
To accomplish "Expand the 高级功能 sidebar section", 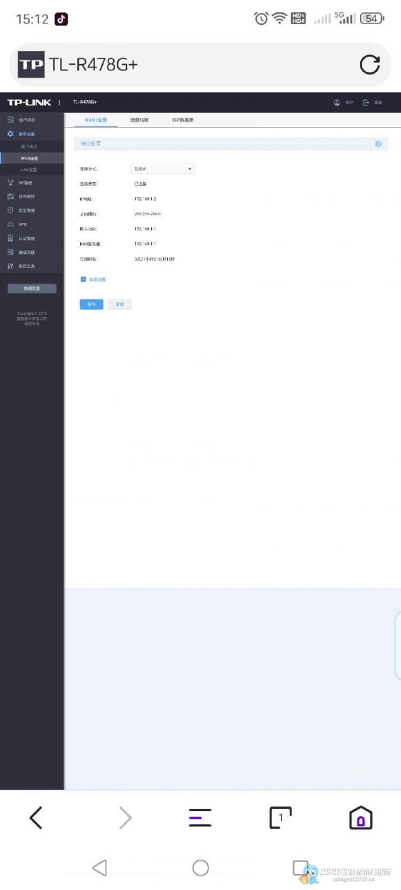I will [32, 252].
